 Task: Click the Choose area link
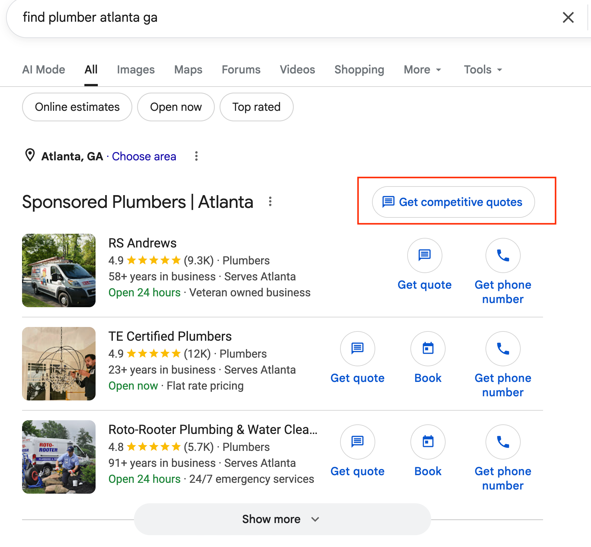pos(144,156)
